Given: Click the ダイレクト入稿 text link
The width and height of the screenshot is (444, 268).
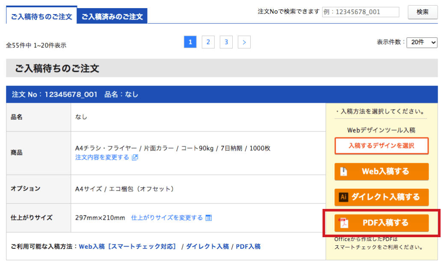Looking at the screenshot, I should coord(207,247).
